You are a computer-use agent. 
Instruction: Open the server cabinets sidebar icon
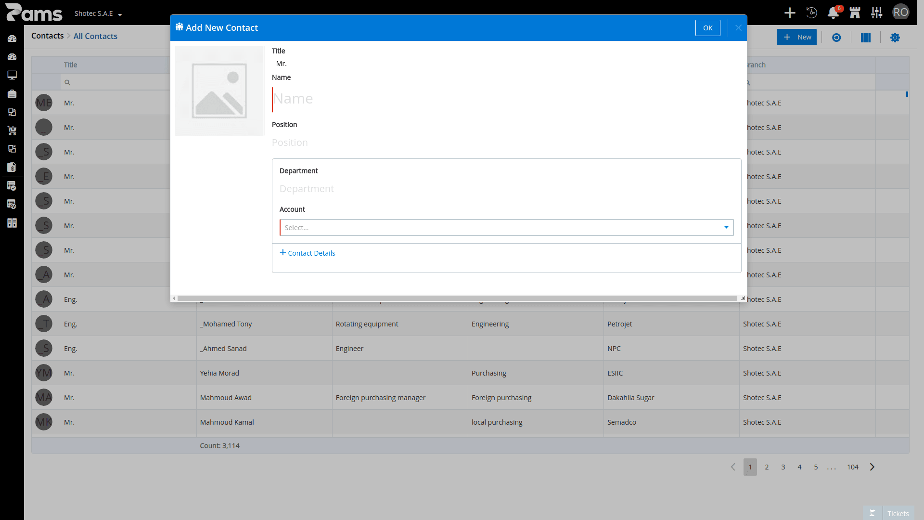(12, 223)
